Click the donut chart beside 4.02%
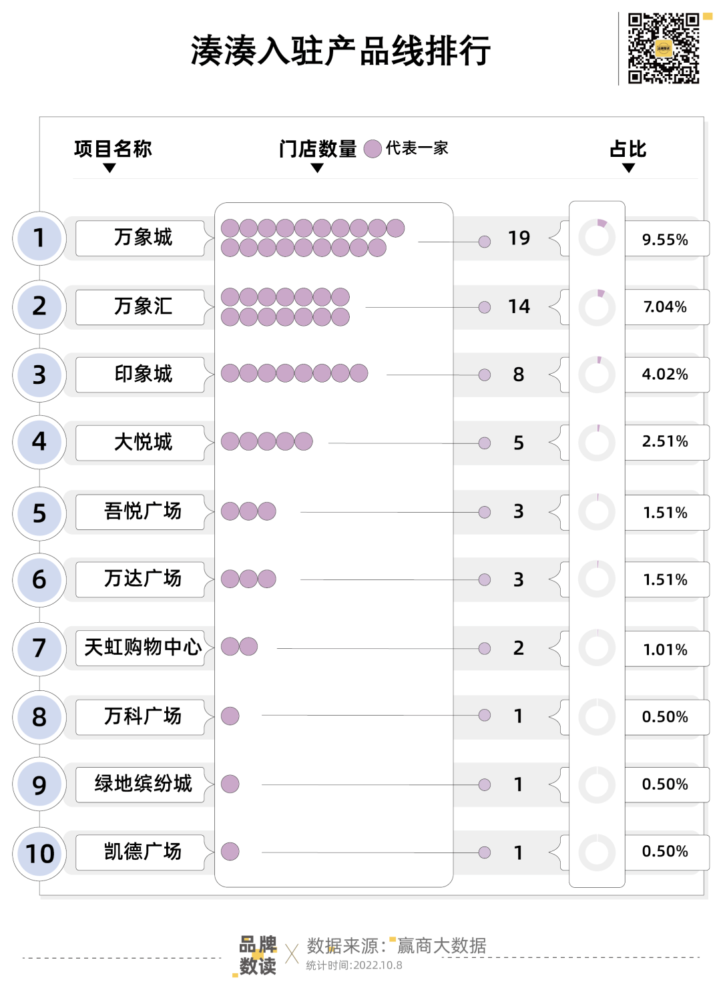 (597, 375)
